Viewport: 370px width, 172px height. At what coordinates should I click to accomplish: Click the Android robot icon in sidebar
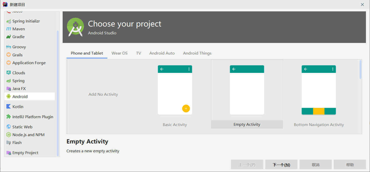[x=9, y=96]
